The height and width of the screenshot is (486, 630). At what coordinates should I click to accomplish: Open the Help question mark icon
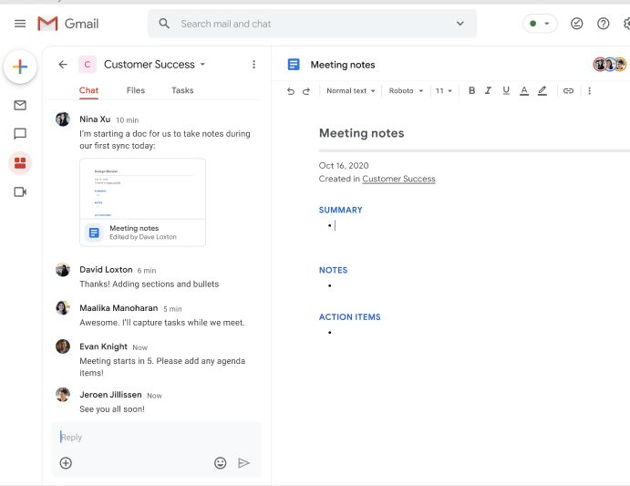pyautogui.click(x=603, y=24)
